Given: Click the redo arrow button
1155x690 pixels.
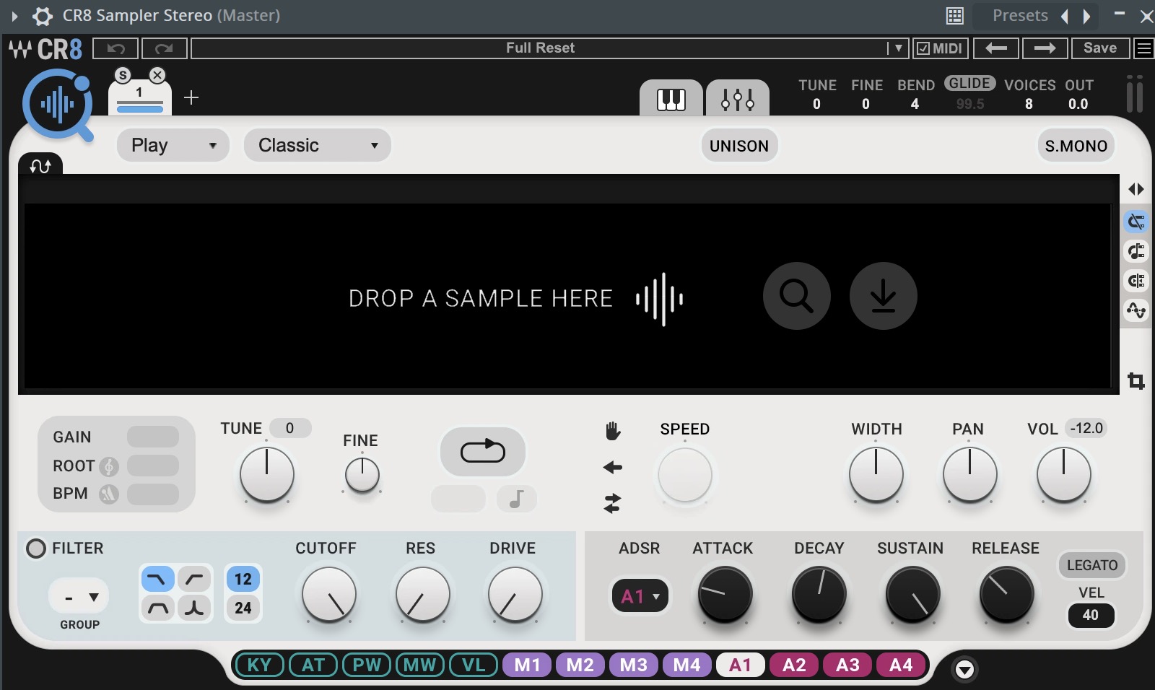Looking at the screenshot, I should (x=165, y=48).
